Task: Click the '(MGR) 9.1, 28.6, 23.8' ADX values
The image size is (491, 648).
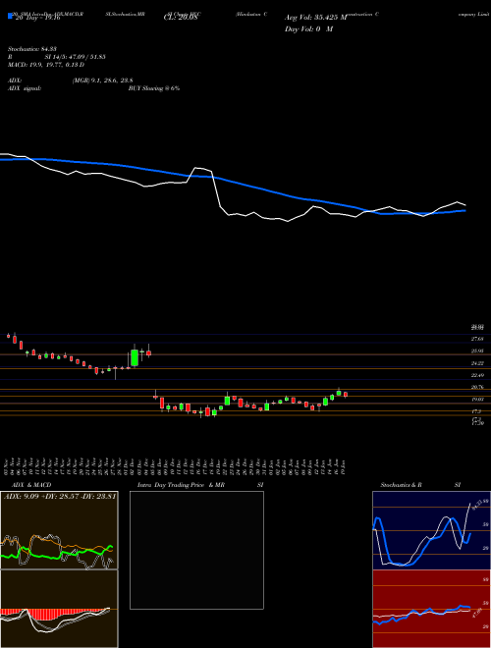Action: pos(102,81)
